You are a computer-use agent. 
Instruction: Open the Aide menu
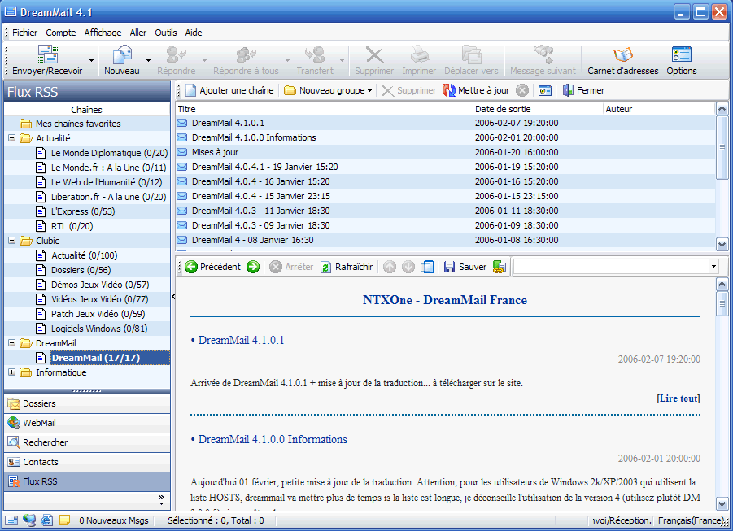pyautogui.click(x=194, y=33)
